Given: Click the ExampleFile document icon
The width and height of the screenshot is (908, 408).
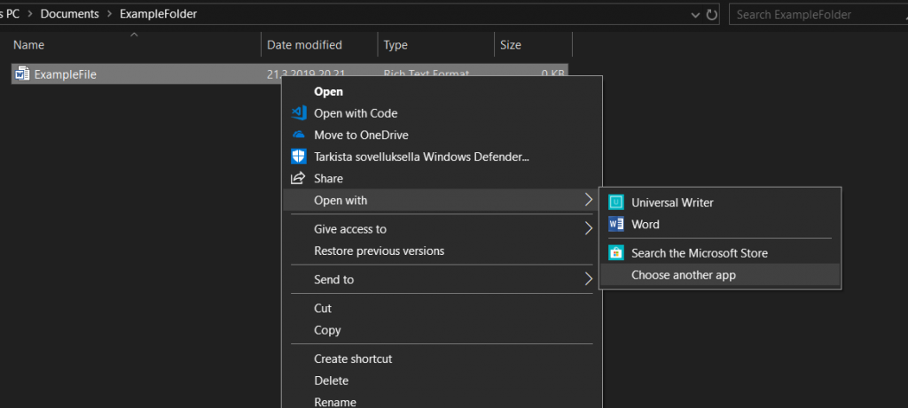Looking at the screenshot, I should tap(22, 74).
